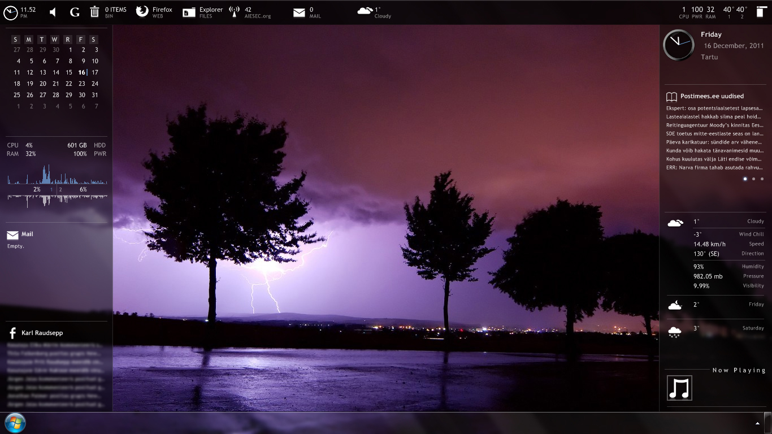The width and height of the screenshot is (772, 434).
Task: Click the clock icon in the top bar
Action: [x=11, y=12]
